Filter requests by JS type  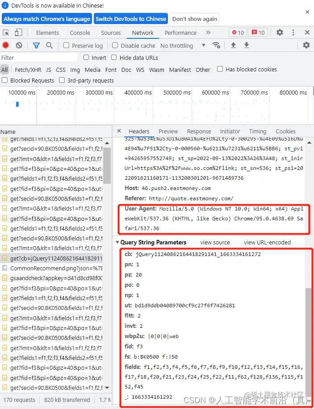49,70
